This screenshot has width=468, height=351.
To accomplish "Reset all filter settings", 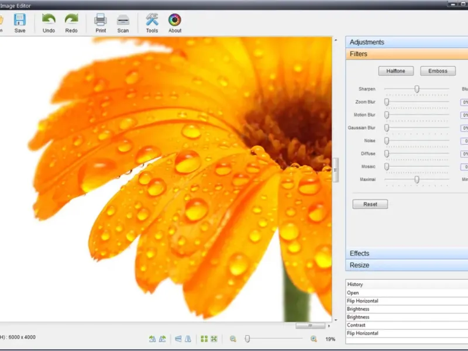I will click(x=370, y=205).
